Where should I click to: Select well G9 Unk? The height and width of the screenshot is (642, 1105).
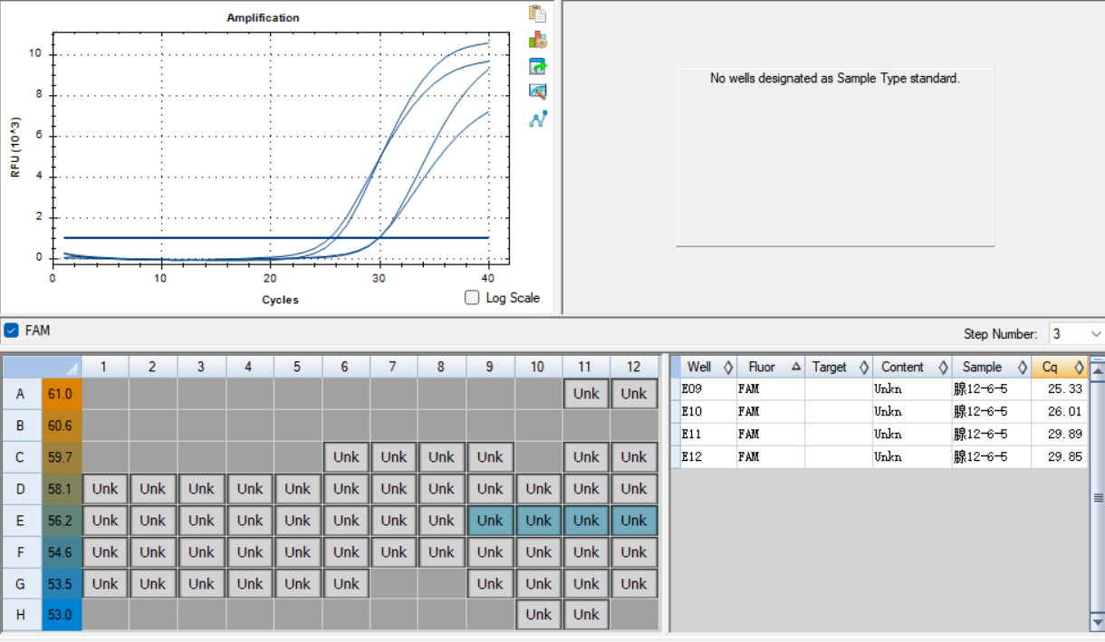click(490, 584)
